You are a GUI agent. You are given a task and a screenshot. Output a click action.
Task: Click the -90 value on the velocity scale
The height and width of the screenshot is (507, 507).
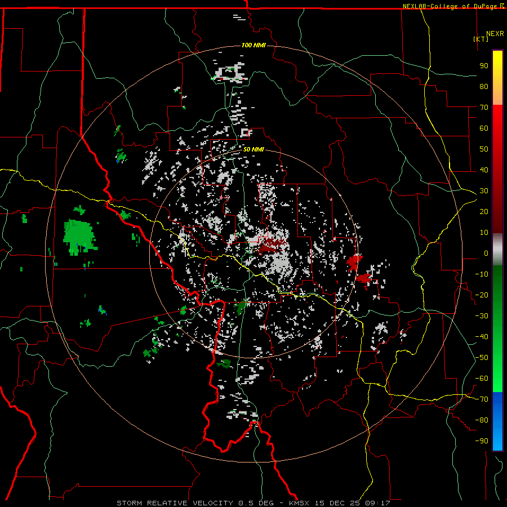point(482,441)
